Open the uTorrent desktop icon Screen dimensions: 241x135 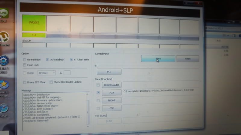point(4,39)
